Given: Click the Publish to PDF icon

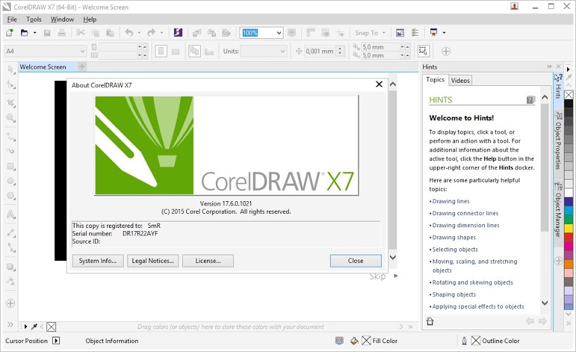Looking at the screenshot, I should pyautogui.click(x=226, y=32).
